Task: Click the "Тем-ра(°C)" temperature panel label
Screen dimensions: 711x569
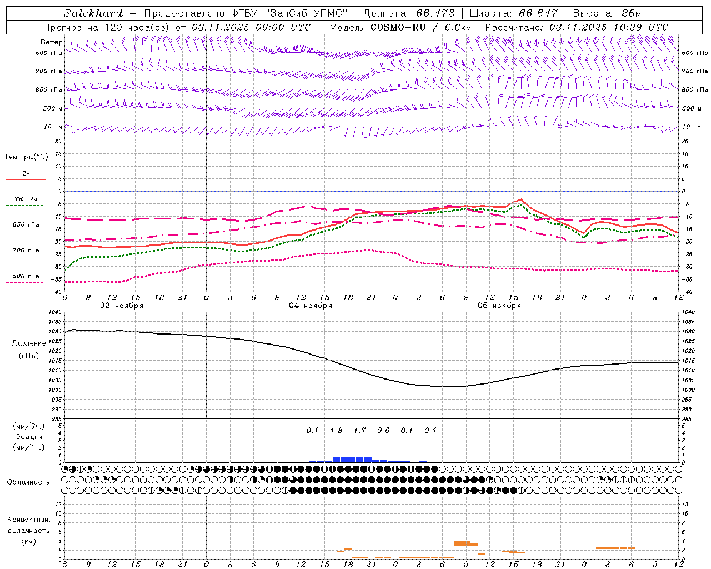Action: coord(26,157)
